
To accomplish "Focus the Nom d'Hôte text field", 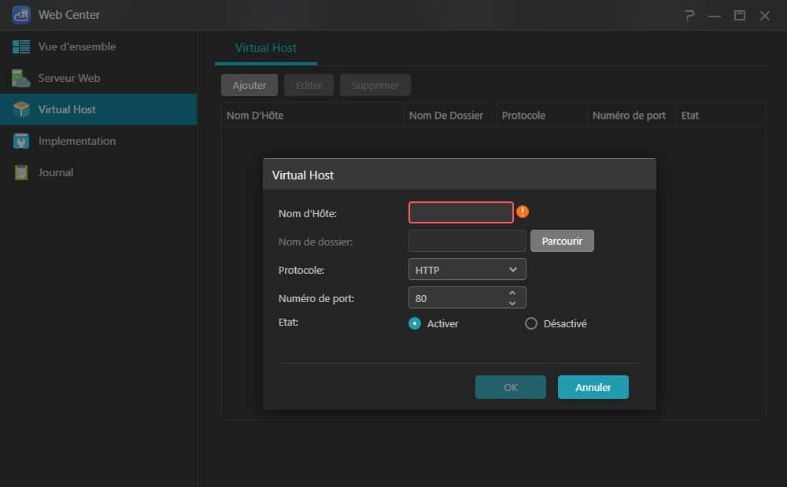I will pyautogui.click(x=460, y=212).
